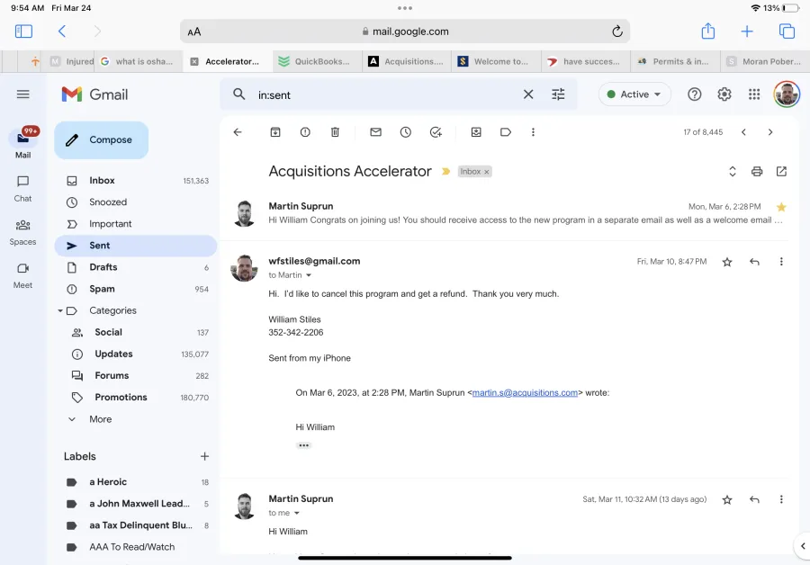Open Gmail settings gear
This screenshot has width=810, height=565.
point(724,94)
